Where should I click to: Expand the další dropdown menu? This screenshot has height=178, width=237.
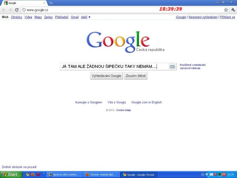[x=85, y=17]
